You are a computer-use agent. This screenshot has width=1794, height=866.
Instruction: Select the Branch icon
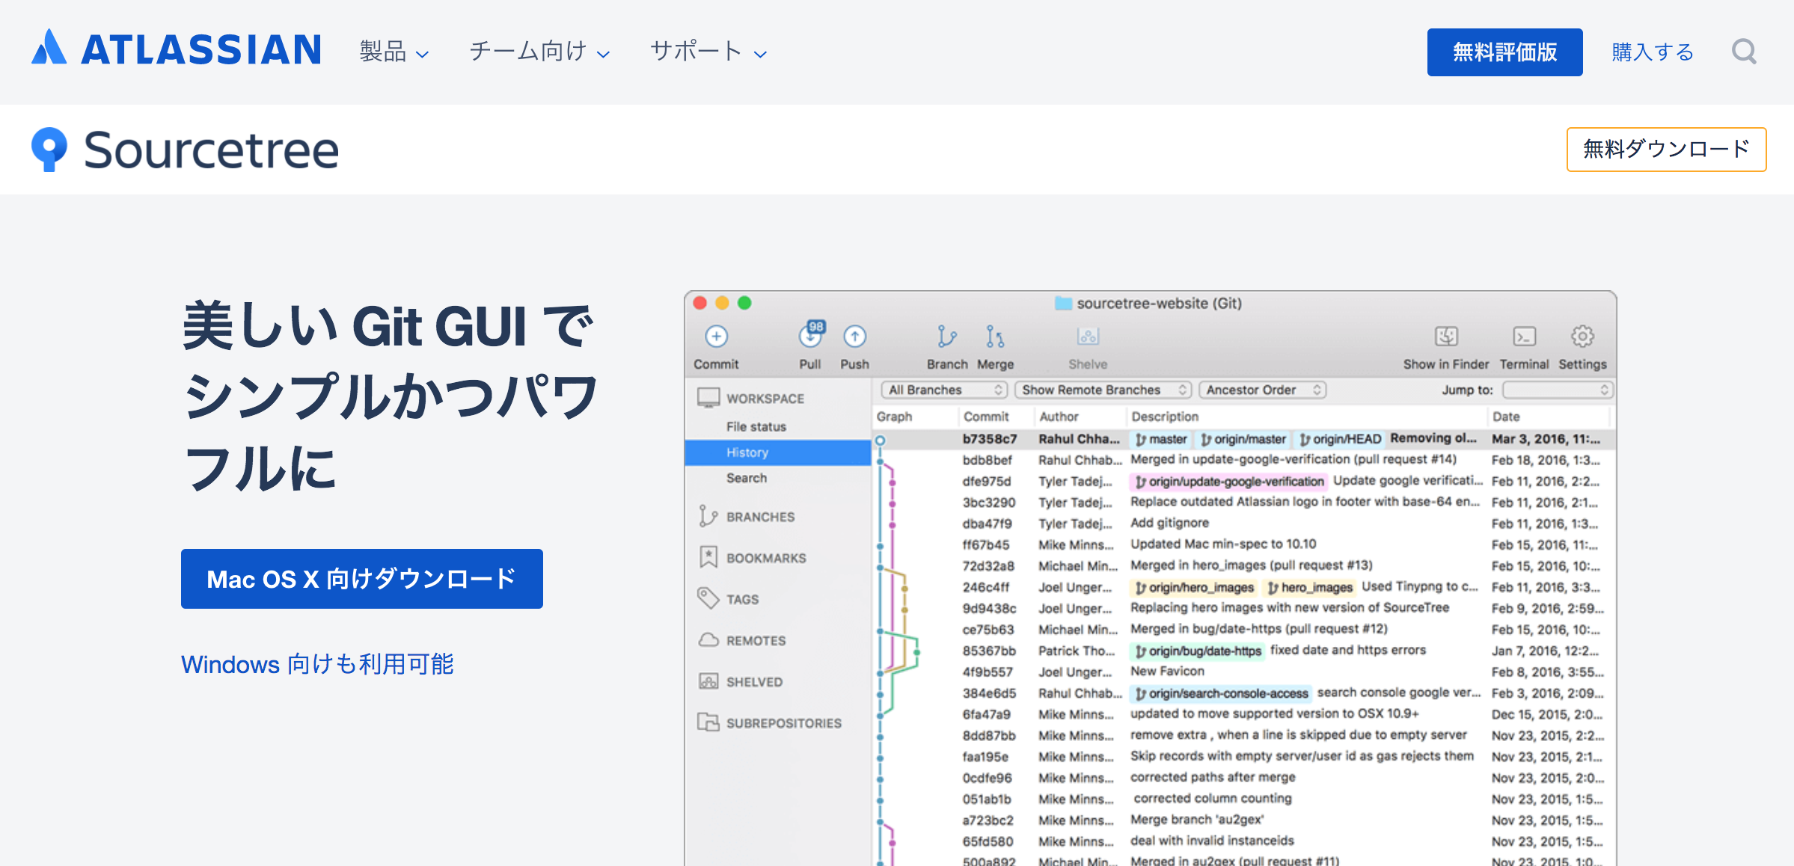click(946, 337)
